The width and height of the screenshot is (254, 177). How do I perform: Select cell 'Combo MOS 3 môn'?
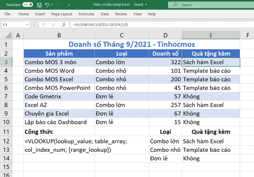pos(59,62)
